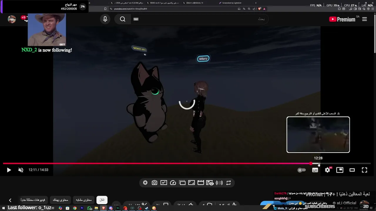Open File Explorer from the taskbar

96,208
